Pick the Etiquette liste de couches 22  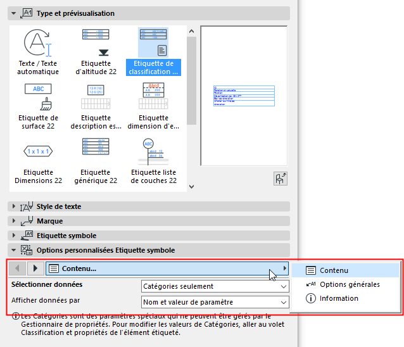tap(154, 161)
